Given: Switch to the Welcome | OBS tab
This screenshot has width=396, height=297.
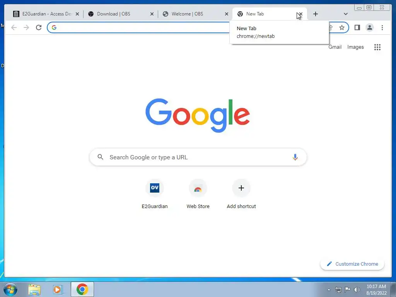Looking at the screenshot, I should pos(195,14).
